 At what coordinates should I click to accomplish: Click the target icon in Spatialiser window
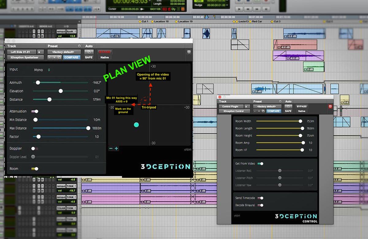coord(189,52)
